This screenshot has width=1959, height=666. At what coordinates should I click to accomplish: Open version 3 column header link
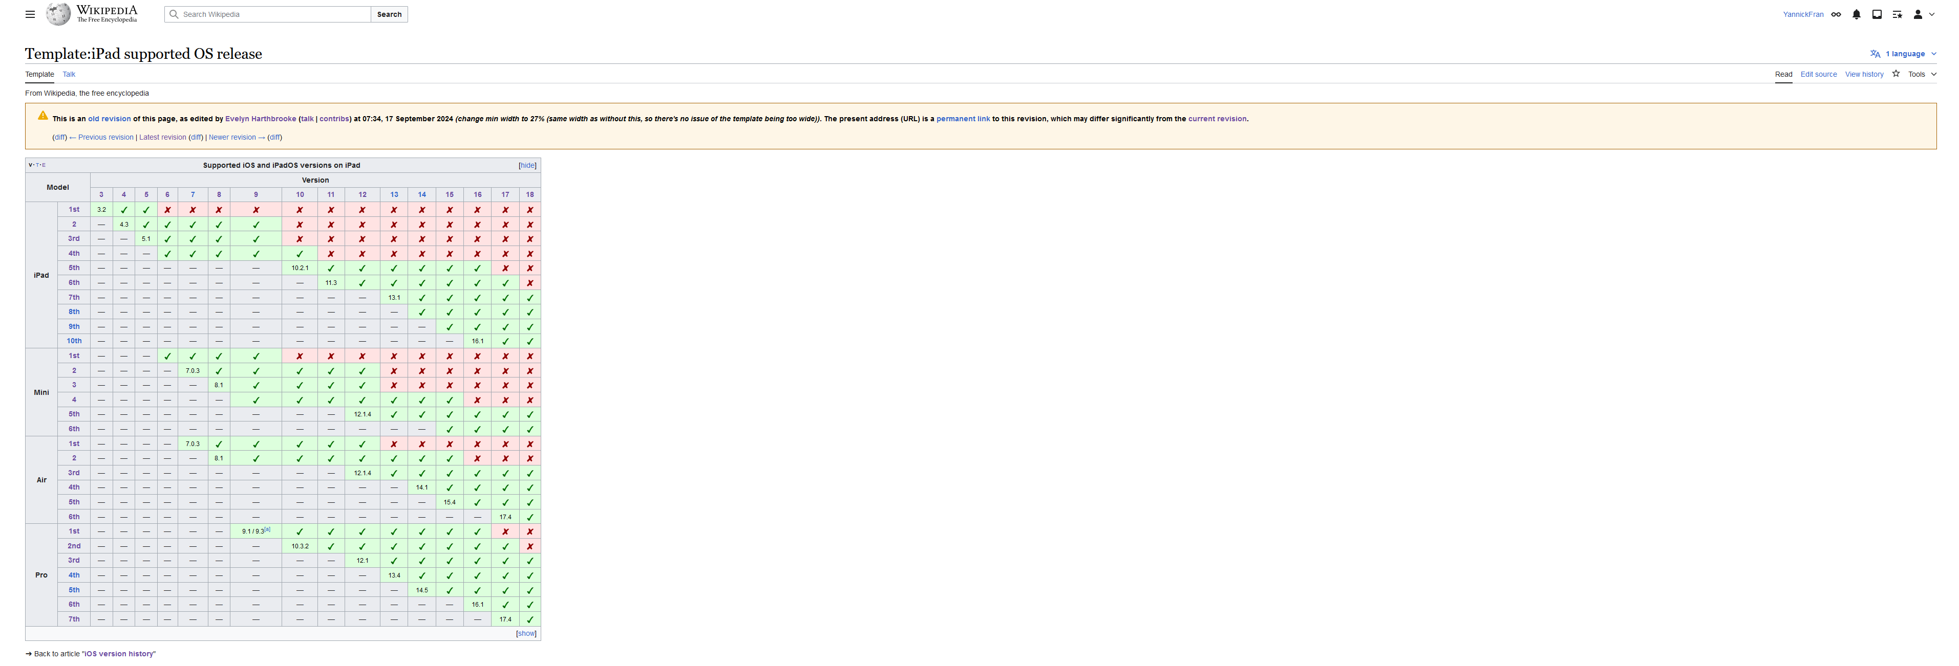[101, 195]
